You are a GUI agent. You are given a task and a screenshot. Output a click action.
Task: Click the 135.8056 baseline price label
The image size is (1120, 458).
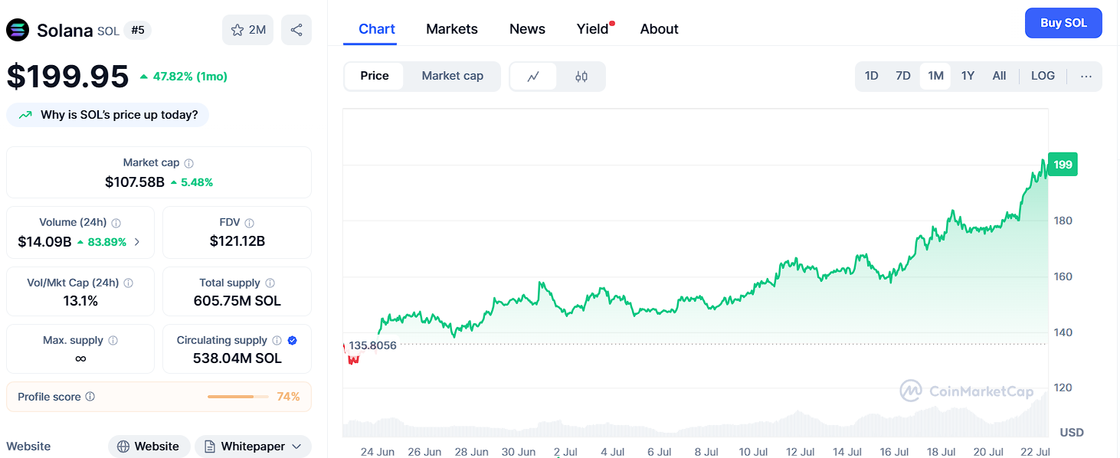(372, 345)
